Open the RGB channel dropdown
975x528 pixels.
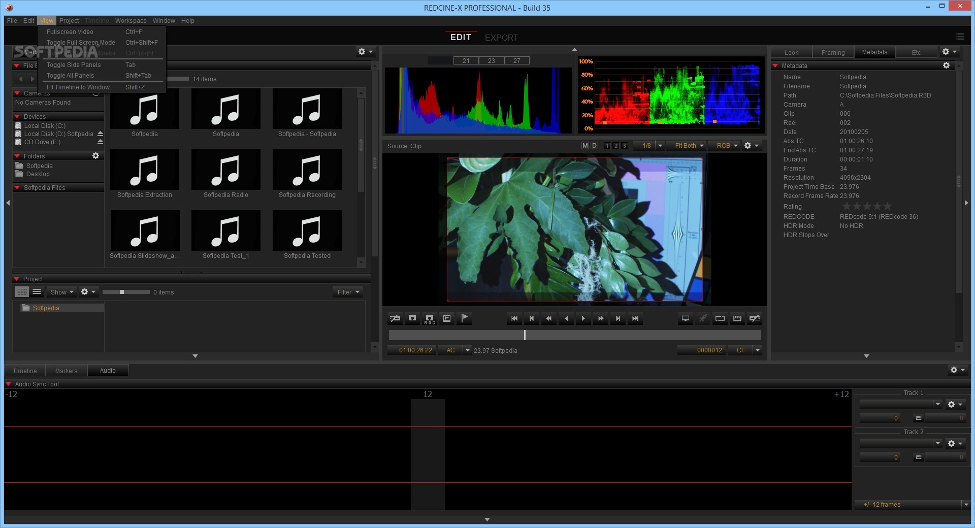[725, 146]
